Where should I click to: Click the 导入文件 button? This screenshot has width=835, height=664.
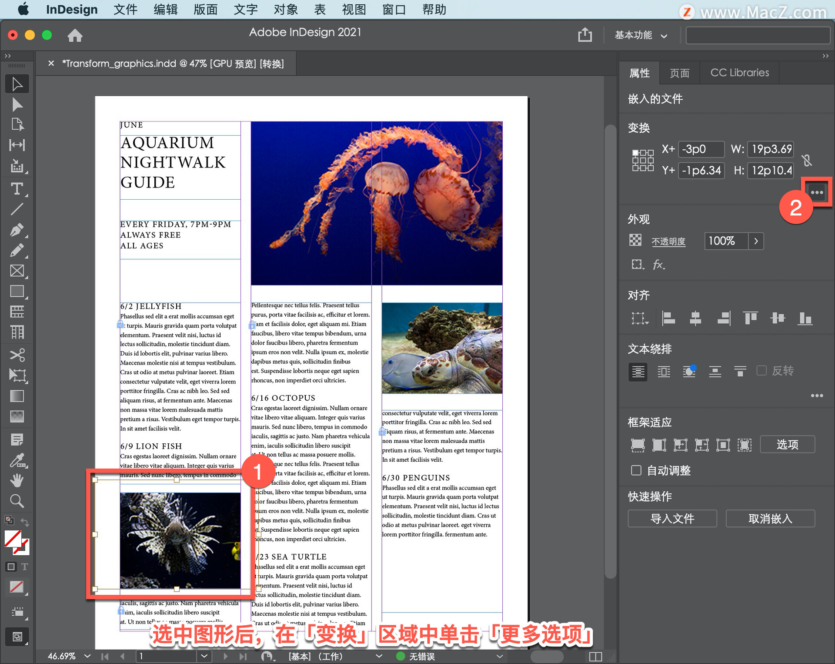[672, 519]
